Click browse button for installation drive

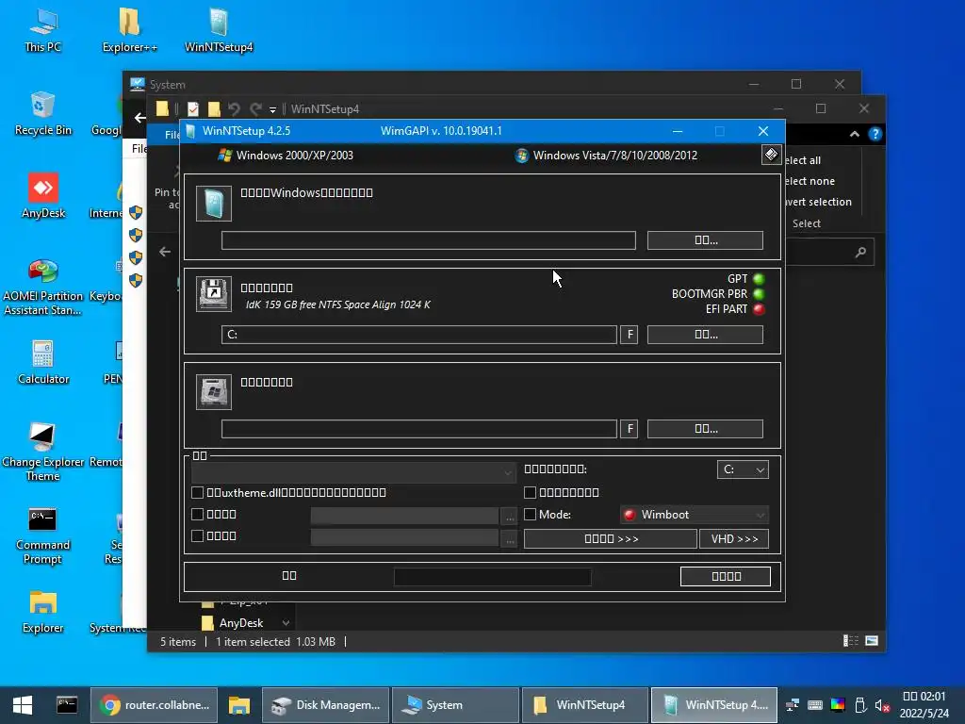[x=705, y=429]
